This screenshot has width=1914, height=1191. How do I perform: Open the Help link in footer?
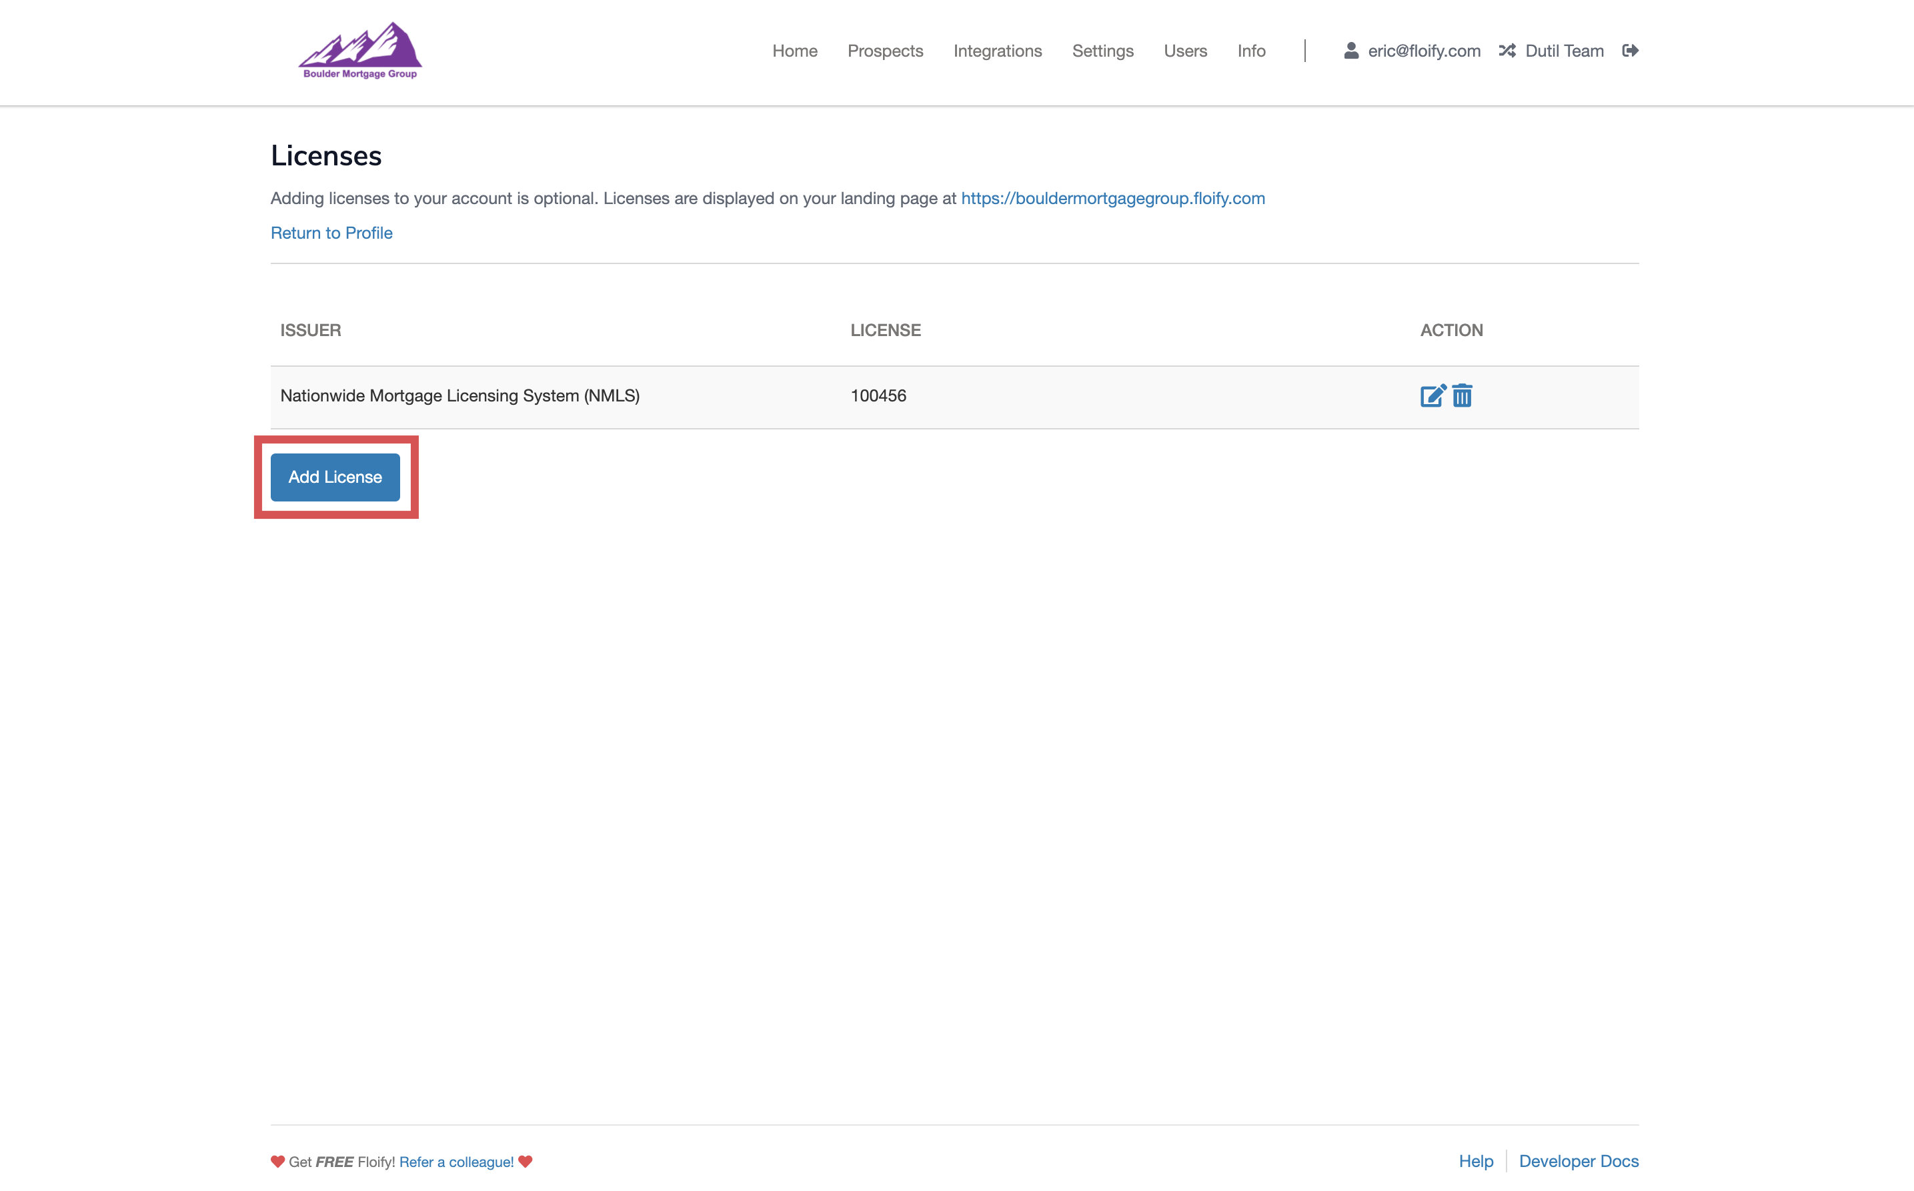coord(1476,1161)
